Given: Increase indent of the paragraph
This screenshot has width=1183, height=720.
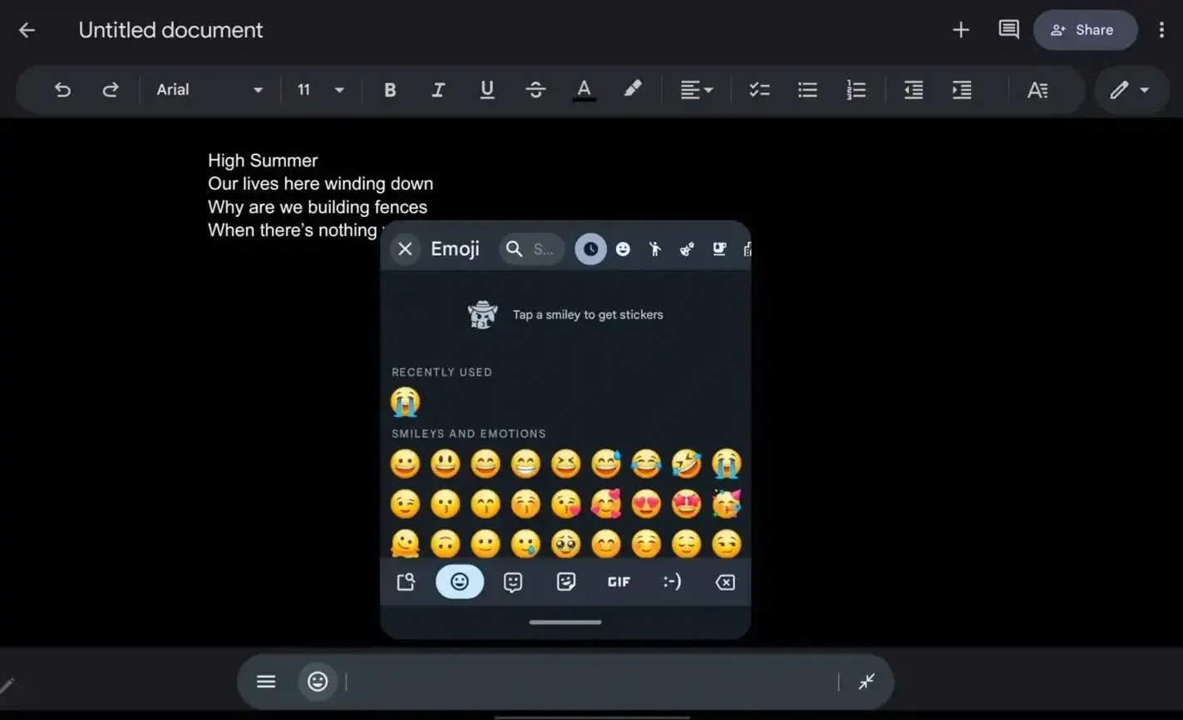Looking at the screenshot, I should click(x=962, y=90).
